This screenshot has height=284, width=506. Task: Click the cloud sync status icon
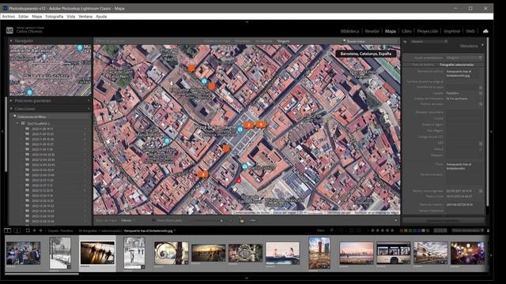[485, 31]
